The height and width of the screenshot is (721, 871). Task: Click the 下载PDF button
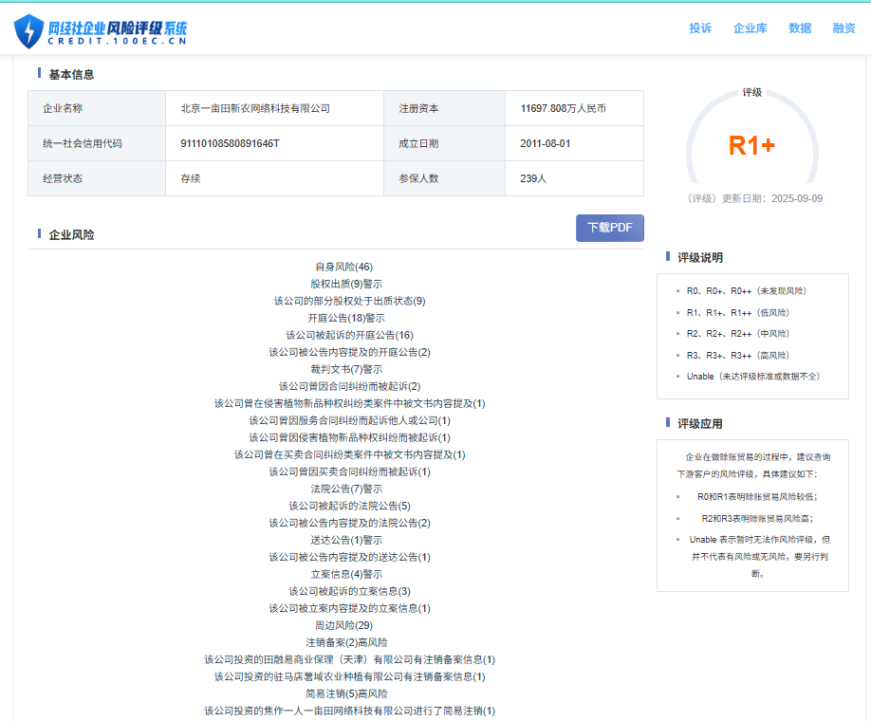pos(610,228)
